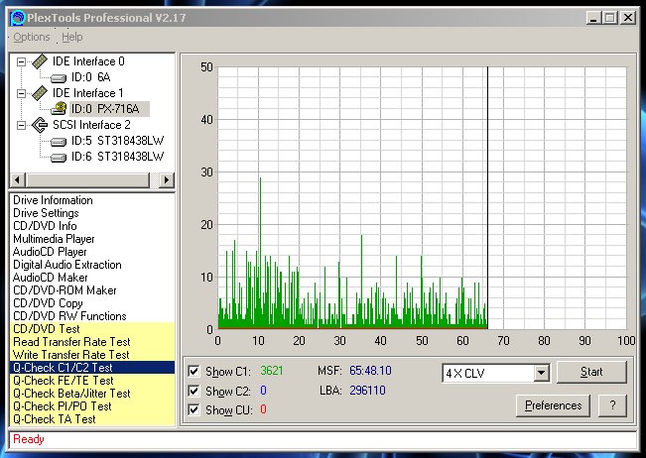Toggle the Show CU checkbox
Screen dimensions: 646x458
194,409
